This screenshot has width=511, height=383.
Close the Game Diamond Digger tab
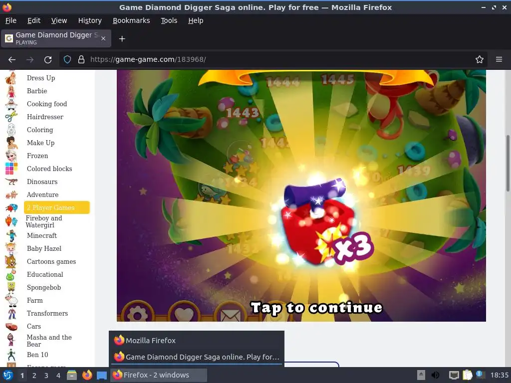coord(103,38)
